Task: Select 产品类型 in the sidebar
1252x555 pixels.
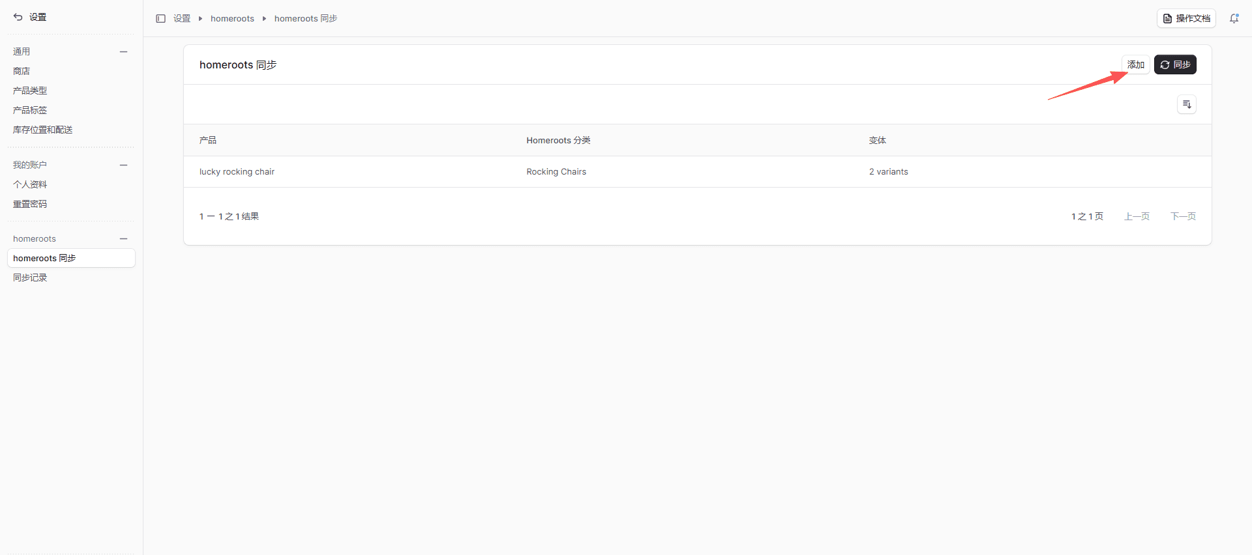Action: tap(30, 91)
